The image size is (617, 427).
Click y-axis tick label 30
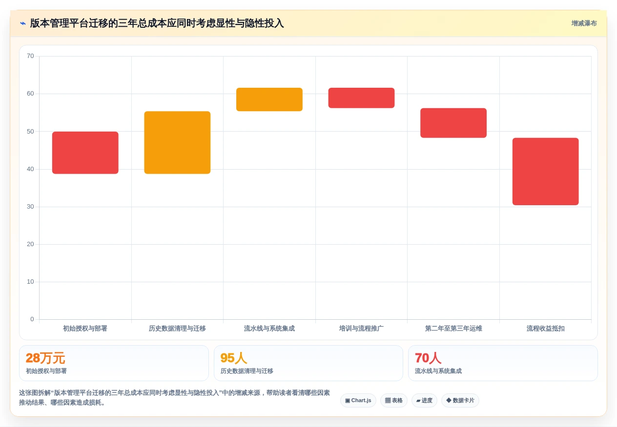(30, 207)
